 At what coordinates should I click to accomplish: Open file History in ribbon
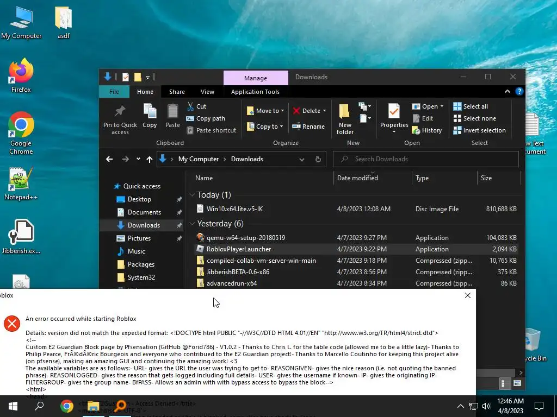(427, 130)
